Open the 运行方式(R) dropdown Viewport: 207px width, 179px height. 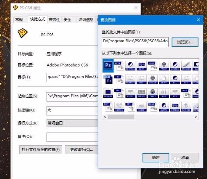tap(72, 123)
